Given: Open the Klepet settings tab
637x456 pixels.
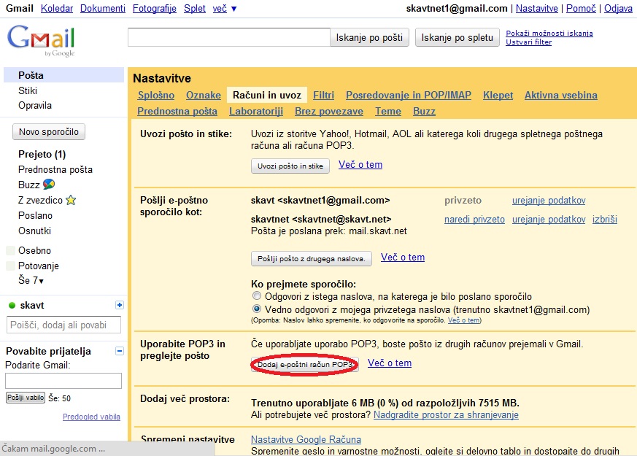Looking at the screenshot, I should [498, 95].
